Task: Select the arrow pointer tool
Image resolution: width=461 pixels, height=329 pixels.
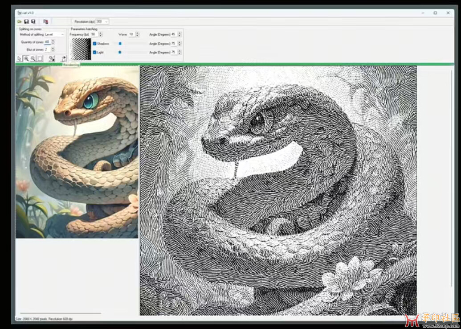Action: pyautogui.click(x=19, y=58)
